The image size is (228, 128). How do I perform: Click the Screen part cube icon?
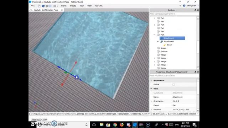click(158, 48)
